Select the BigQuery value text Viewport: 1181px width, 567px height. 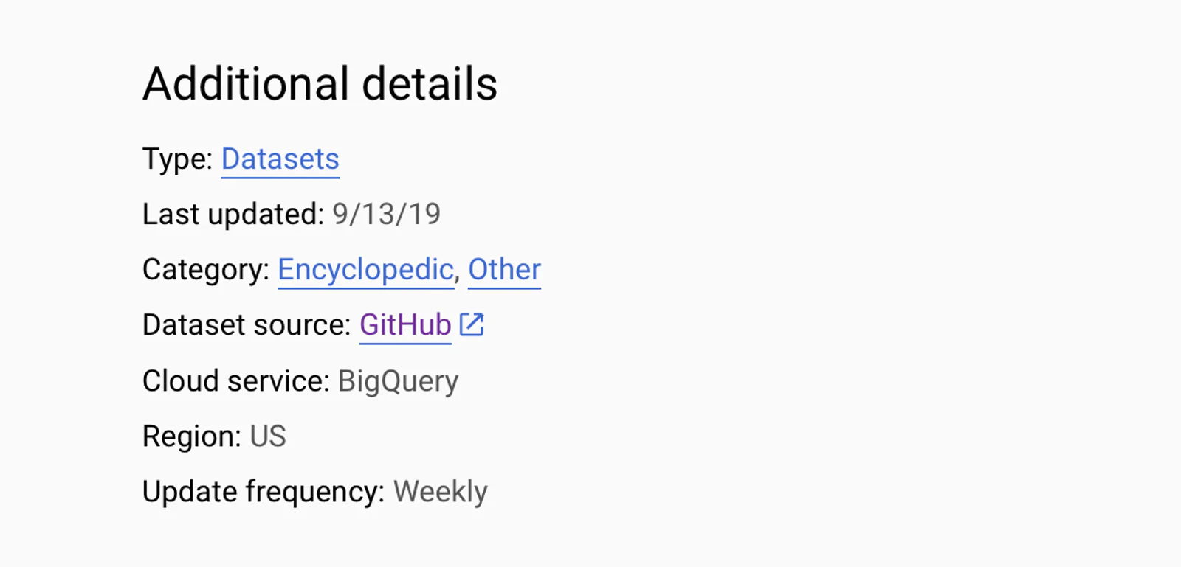coord(398,382)
